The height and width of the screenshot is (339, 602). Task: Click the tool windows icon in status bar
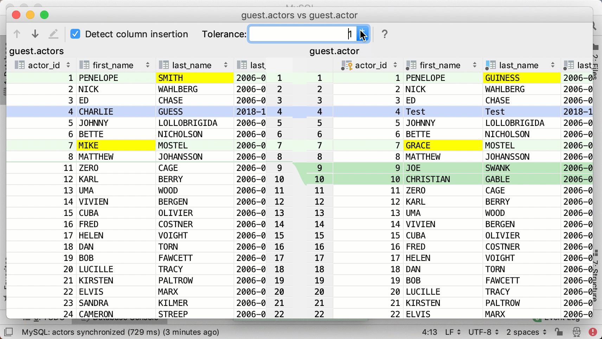pos(9,332)
